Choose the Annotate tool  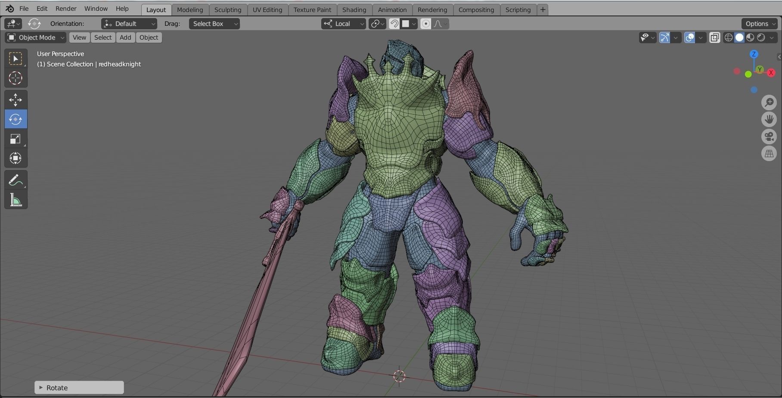pyautogui.click(x=16, y=180)
